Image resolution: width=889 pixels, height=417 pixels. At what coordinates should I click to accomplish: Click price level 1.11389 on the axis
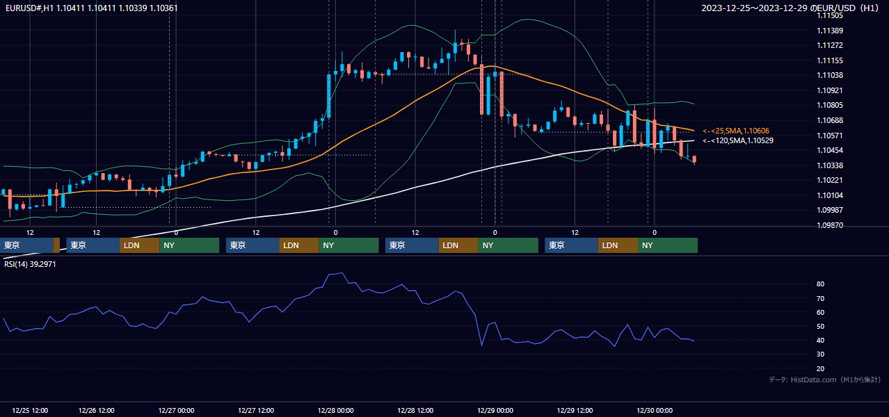coord(830,31)
